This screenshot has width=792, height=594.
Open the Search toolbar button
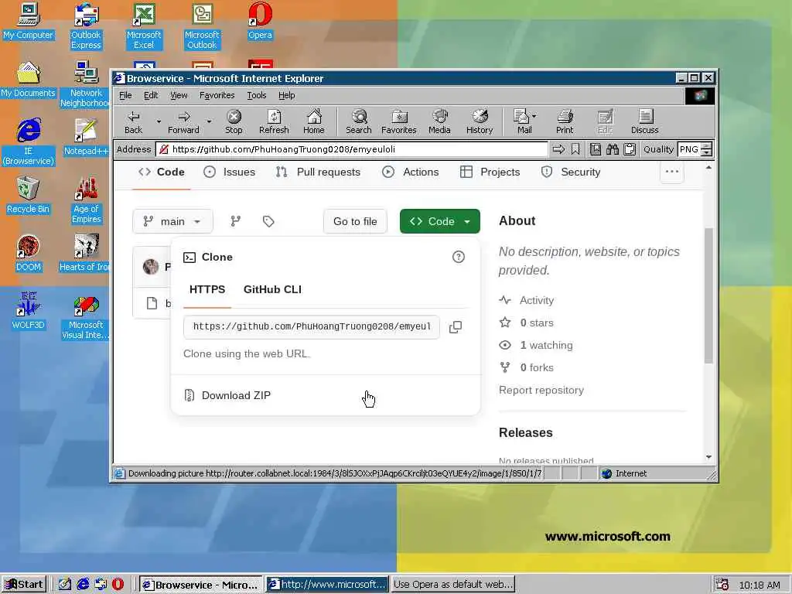(x=359, y=121)
